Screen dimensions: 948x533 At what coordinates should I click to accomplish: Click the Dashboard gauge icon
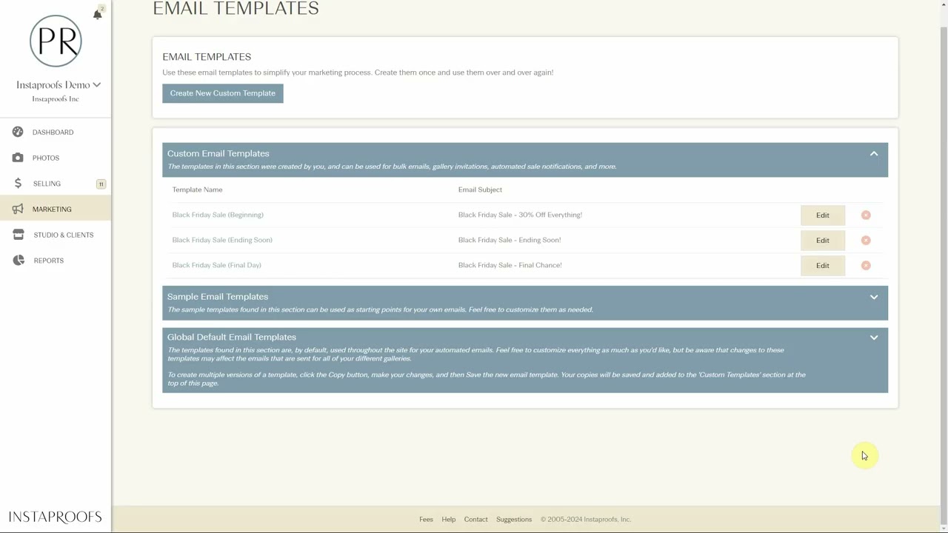point(18,132)
